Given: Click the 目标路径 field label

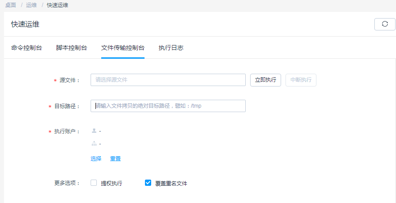Looking at the screenshot, I should coord(67,106).
